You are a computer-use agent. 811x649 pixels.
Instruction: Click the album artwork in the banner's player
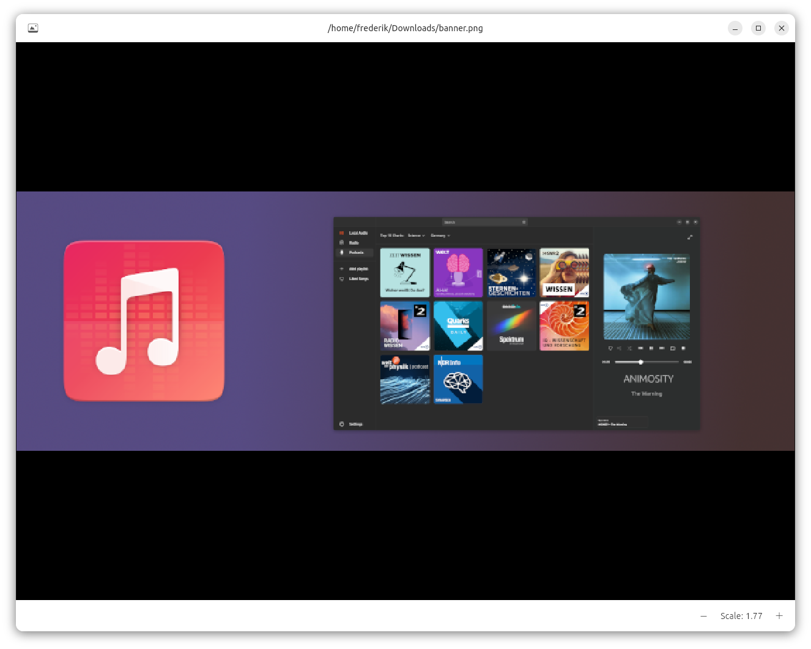(x=646, y=297)
